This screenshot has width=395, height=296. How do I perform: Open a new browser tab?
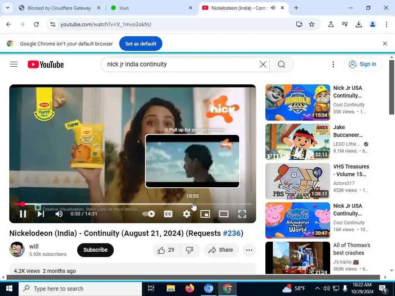pyautogui.click(x=296, y=8)
